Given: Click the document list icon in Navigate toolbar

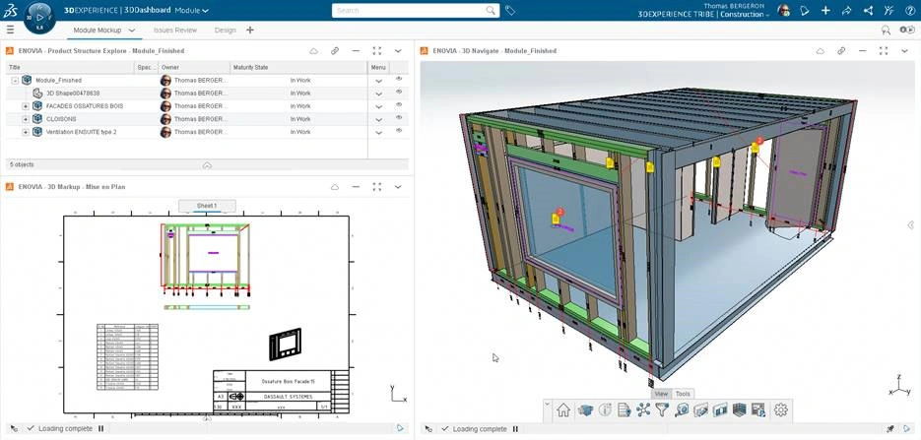Looking at the screenshot, I should [625, 410].
